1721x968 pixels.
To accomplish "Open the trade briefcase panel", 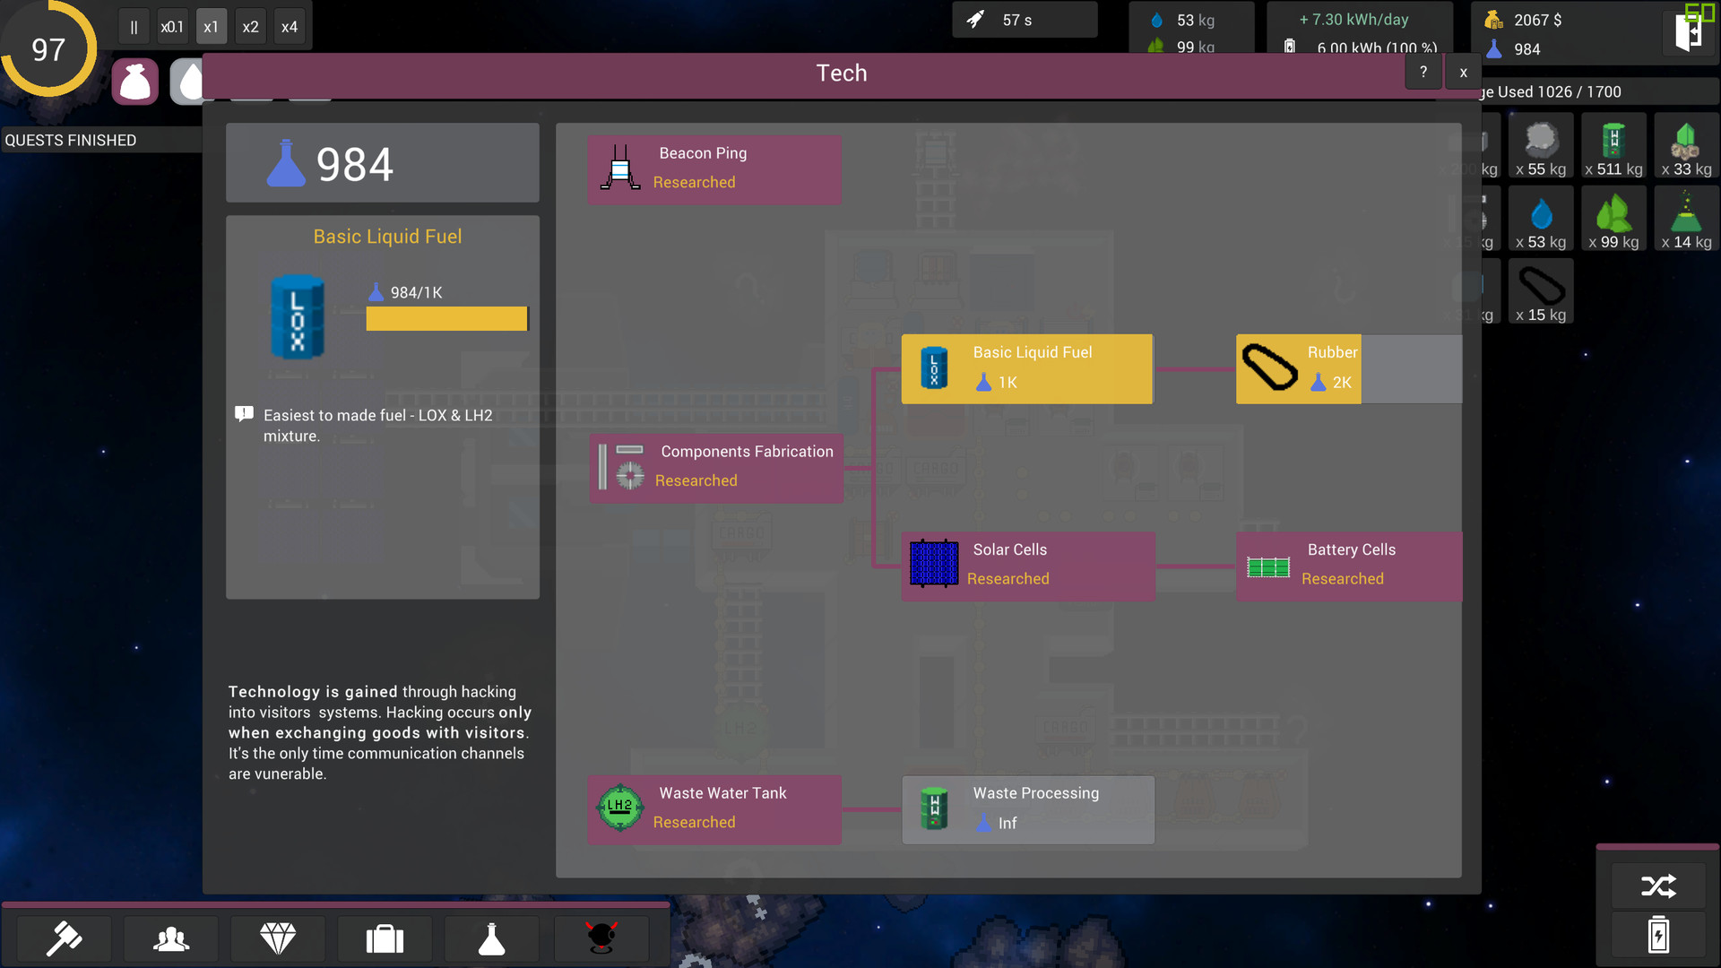I will click(x=385, y=938).
